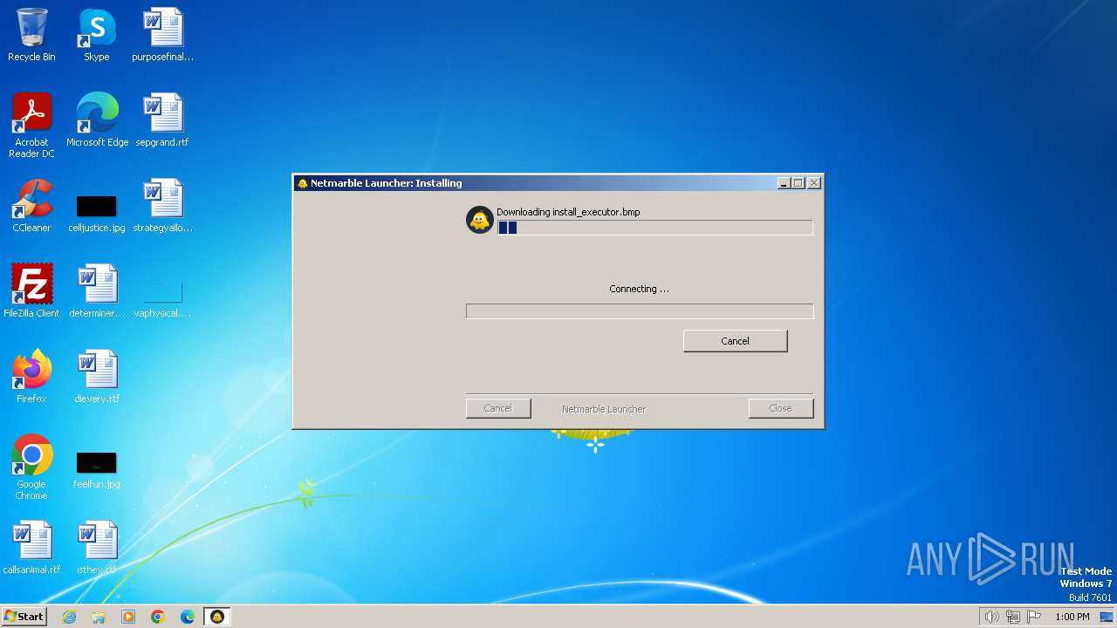Open Acrobat Reader DC shortcut
Viewport: 1117px width, 628px height.
point(31,126)
